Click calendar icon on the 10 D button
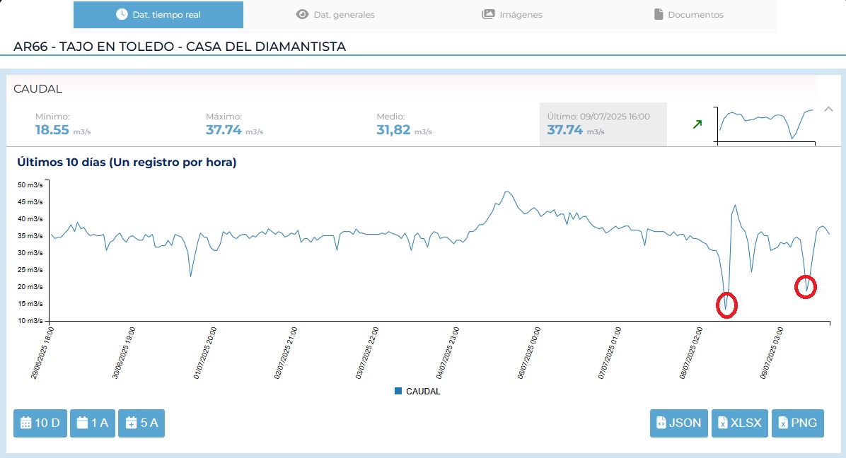846x458 pixels. tap(26, 423)
